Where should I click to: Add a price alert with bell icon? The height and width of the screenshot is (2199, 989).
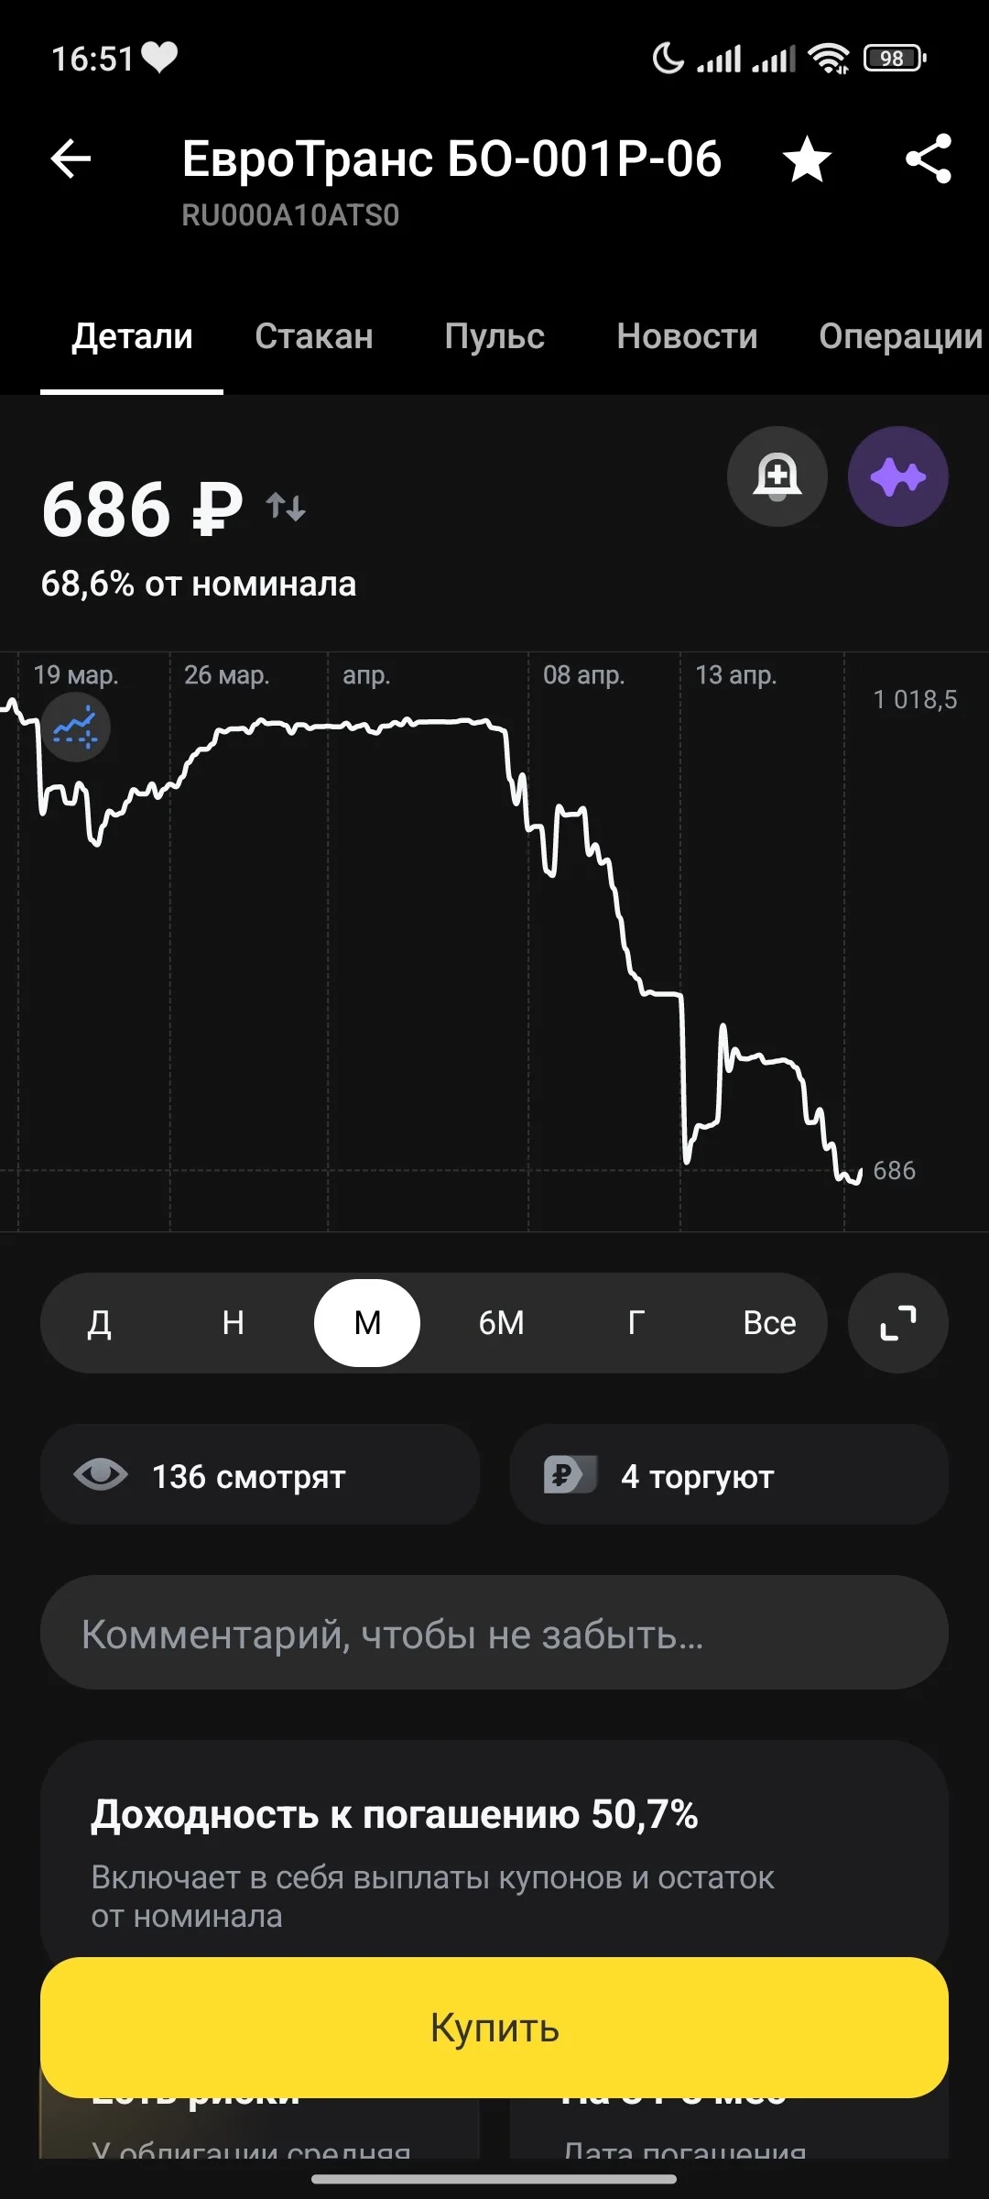coord(777,476)
